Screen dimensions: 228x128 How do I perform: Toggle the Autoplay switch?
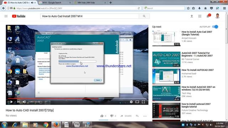215,27
